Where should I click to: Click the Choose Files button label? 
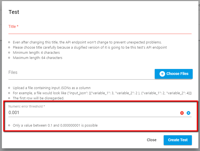pyautogui.click(x=177, y=74)
